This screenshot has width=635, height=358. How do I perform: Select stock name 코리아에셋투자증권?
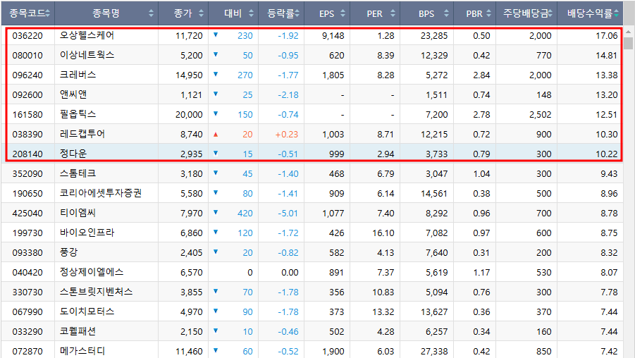(x=101, y=194)
